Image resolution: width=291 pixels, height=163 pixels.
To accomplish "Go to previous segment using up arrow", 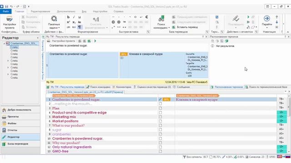I will click(x=277, y=17).
